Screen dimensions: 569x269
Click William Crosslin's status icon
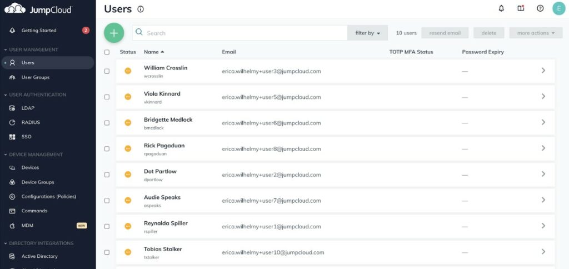128,71
